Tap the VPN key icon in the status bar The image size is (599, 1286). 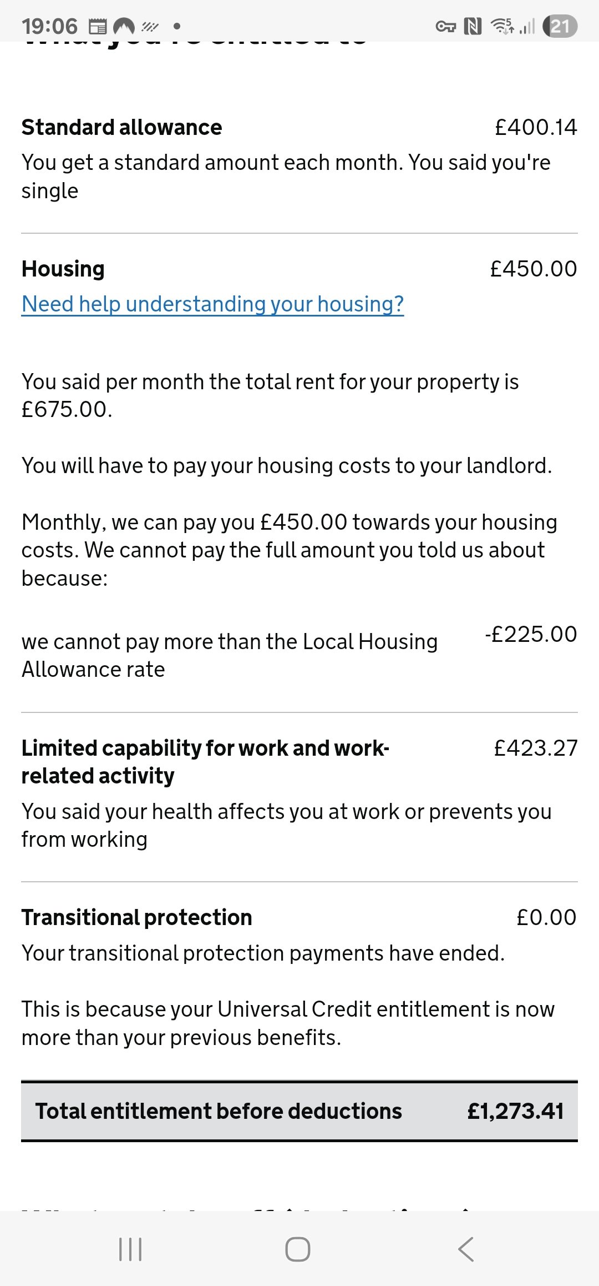coord(445,26)
